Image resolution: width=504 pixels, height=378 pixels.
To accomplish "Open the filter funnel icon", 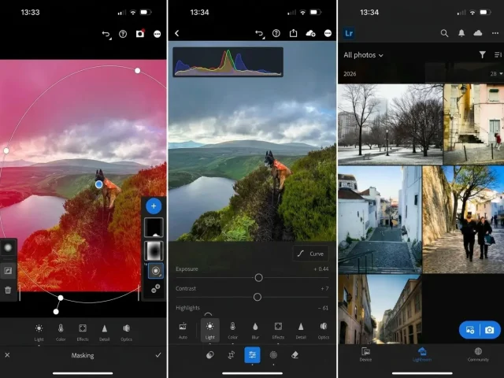I will coord(482,54).
